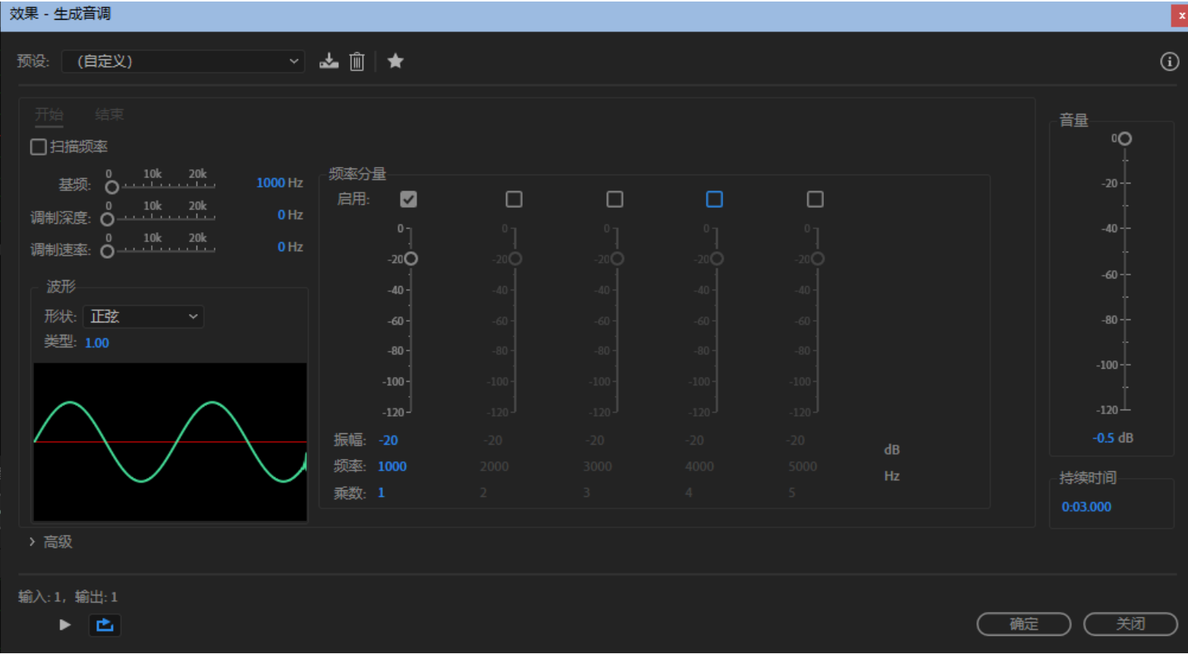Close the Generate Tones dialog window

pos(1180,15)
